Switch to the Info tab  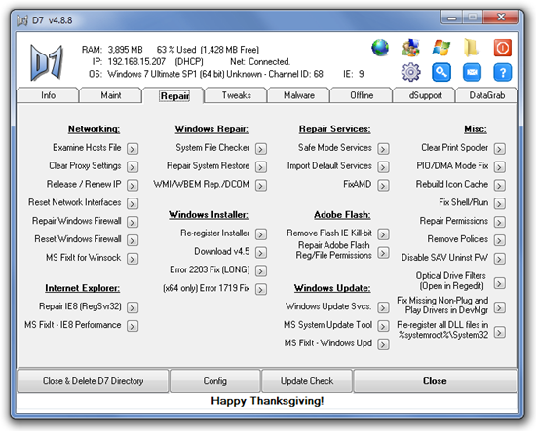coord(48,95)
